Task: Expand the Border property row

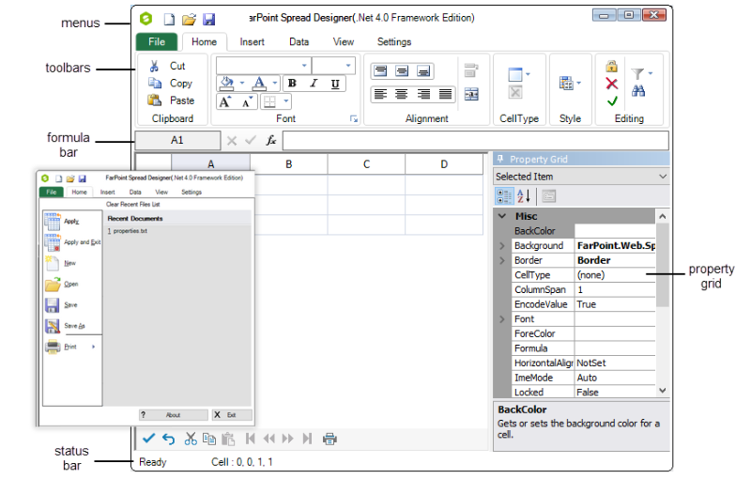Action: click(500, 260)
